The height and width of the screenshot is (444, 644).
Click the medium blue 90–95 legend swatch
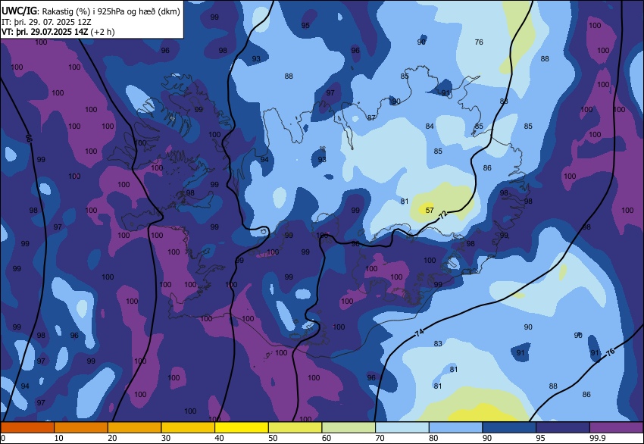pyautogui.click(x=509, y=427)
